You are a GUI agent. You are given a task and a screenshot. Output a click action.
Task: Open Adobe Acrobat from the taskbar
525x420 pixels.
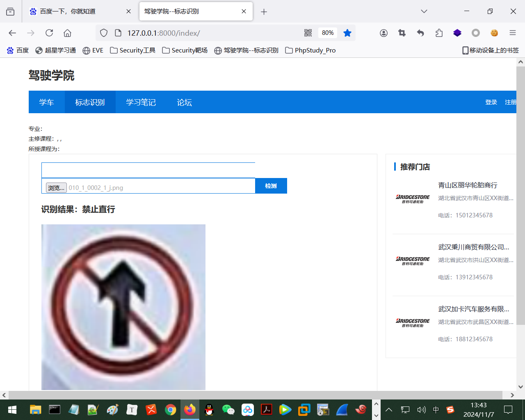[x=267, y=410]
